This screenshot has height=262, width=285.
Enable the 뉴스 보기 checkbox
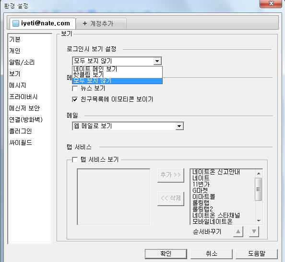click(75, 88)
